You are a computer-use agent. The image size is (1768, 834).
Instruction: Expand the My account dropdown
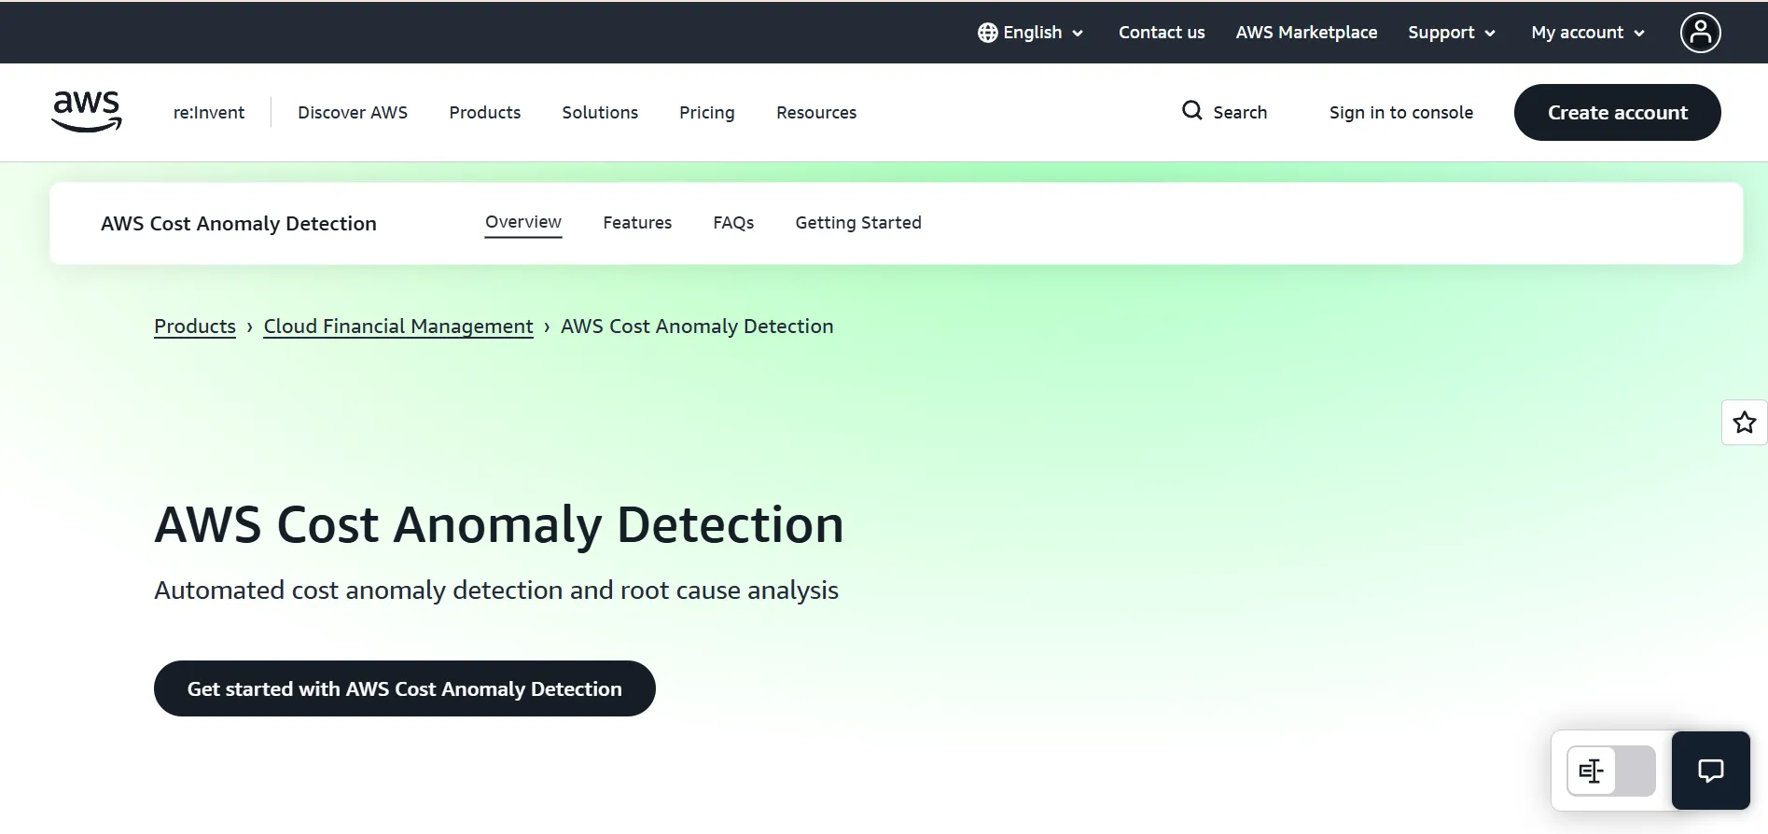click(1588, 33)
